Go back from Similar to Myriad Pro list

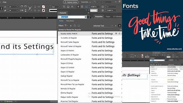pyautogui.click(x=121, y=30)
